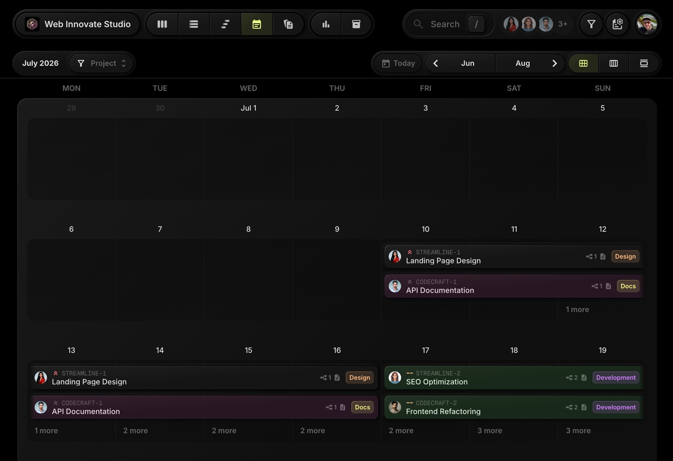Click Docs tag on July 10 task
The width and height of the screenshot is (673, 461).
click(x=628, y=286)
